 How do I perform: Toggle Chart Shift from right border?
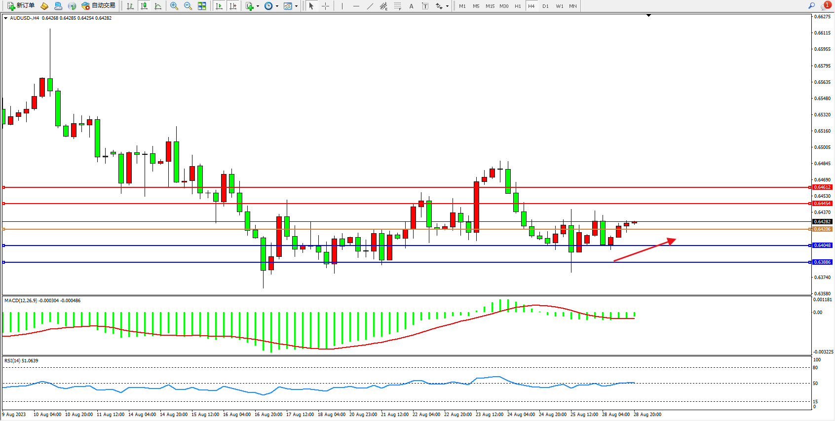[233, 6]
